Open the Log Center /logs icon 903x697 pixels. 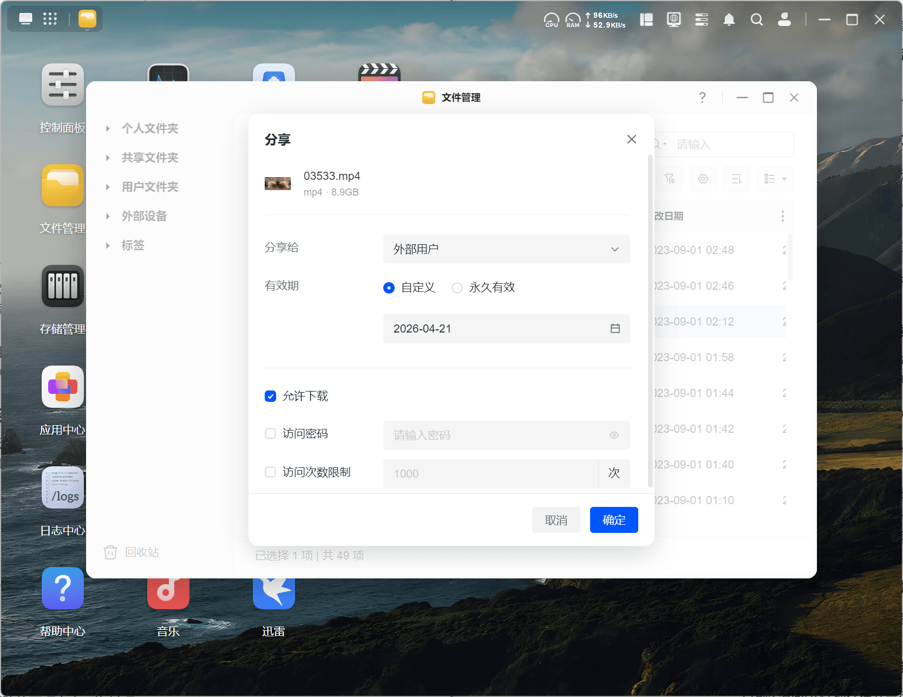(63, 487)
